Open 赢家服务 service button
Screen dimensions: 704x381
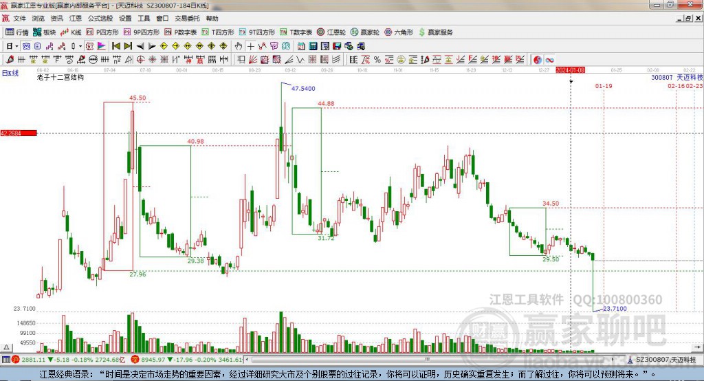435,32
